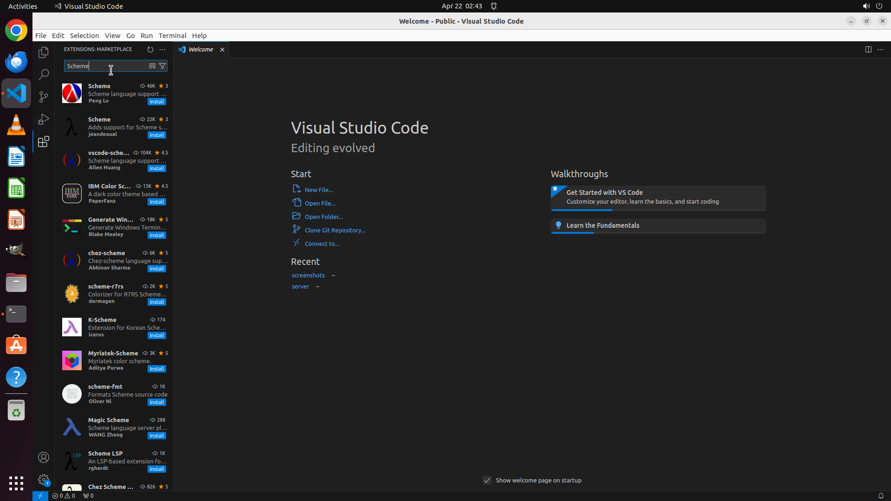Open the recent screenshots folder
This screenshot has height=501, width=891.
308,275
